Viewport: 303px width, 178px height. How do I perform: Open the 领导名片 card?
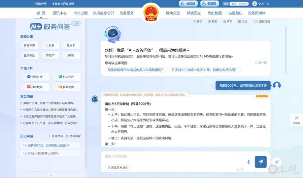pos(35,77)
